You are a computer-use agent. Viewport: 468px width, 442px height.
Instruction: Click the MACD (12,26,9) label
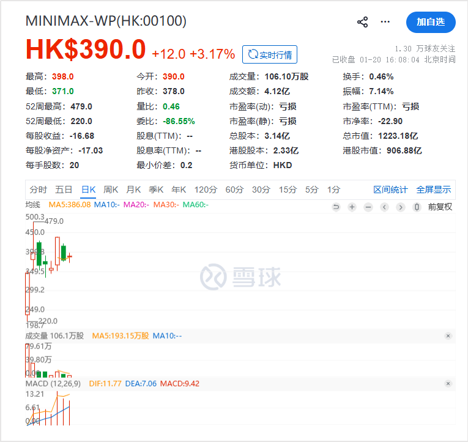(53, 383)
